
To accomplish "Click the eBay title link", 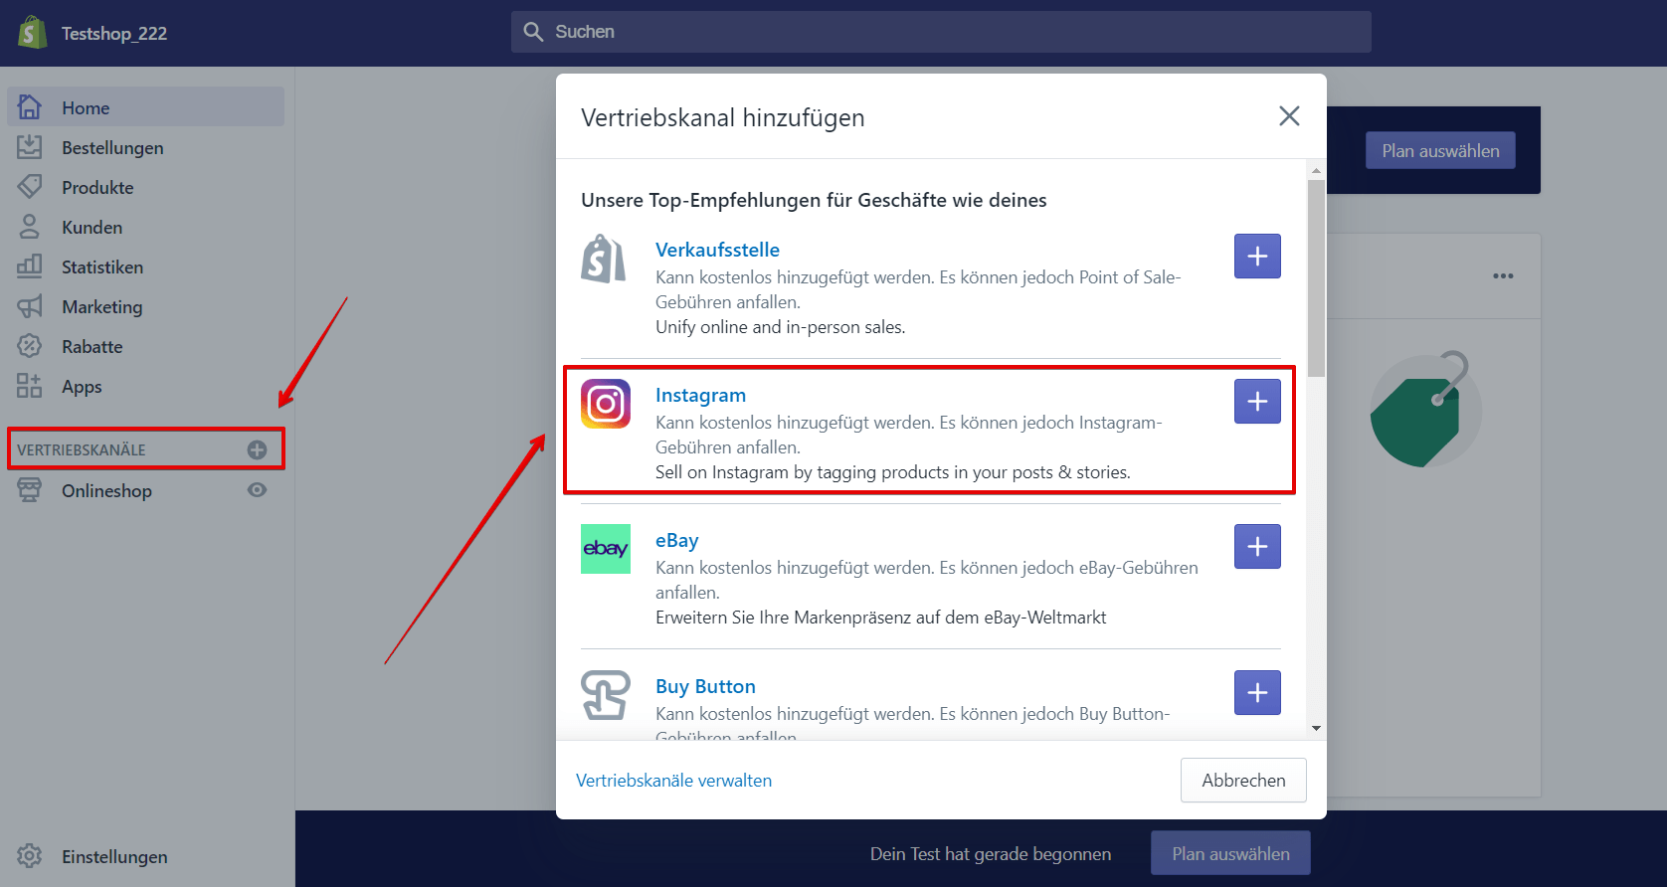I will coord(676,540).
